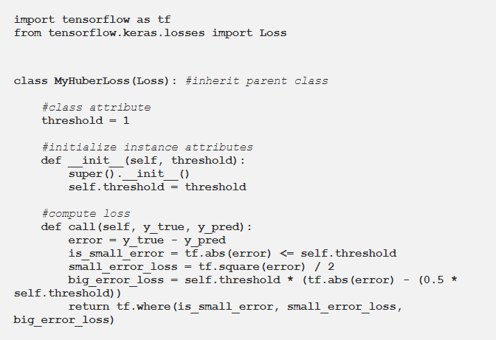Click the final 'big_error_loss)' wrapped line
The height and width of the screenshot is (340, 496).
point(64,320)
